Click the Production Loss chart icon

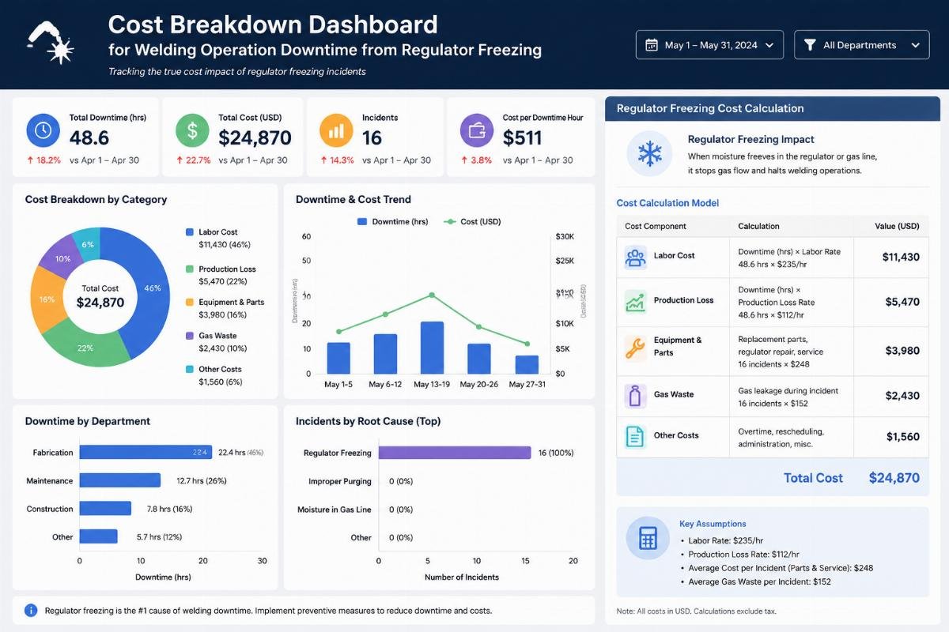click(635, 301)
